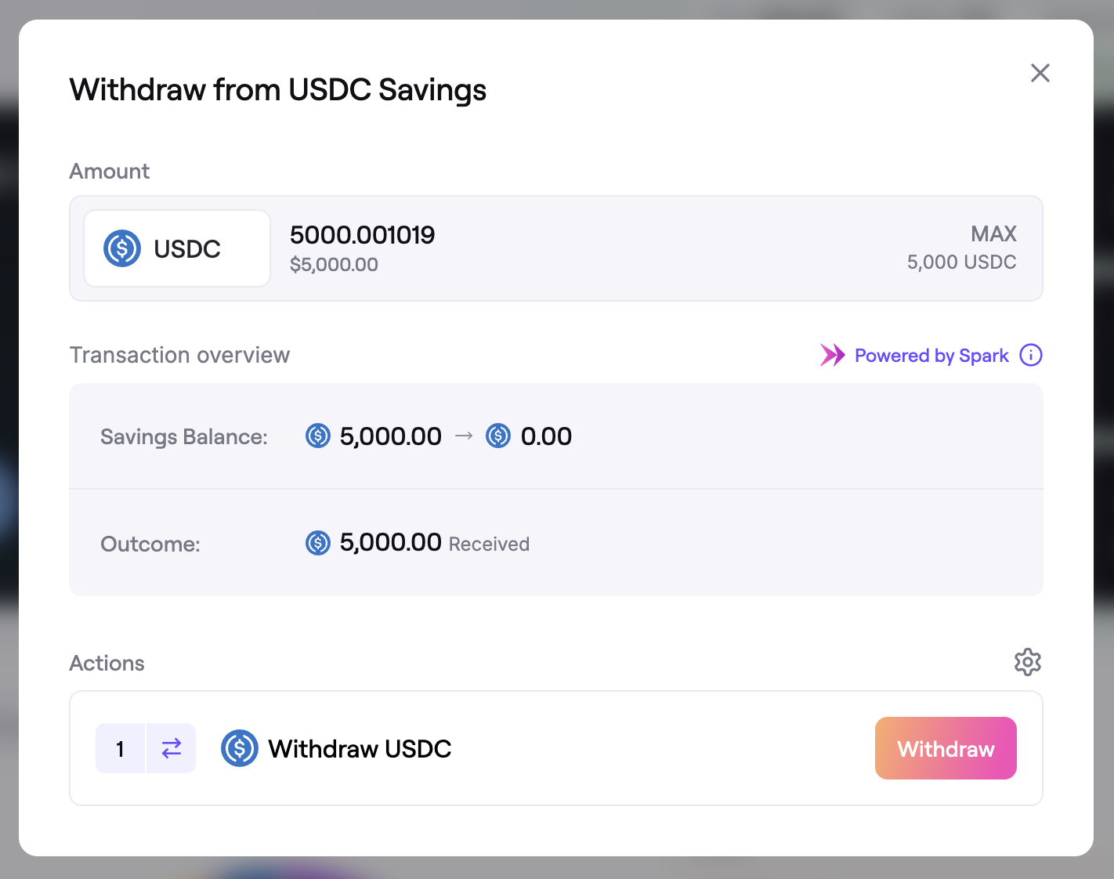1114x879 pixels.
Task: Show info tooltip next to Powered by Spark
Action: (x=1030, y=356)
